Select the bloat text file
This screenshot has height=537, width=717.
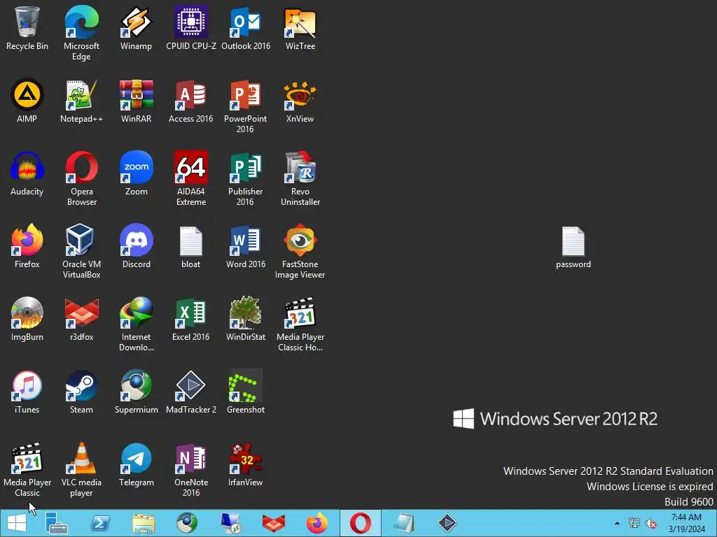pyautogui.click(x=190, y=246)
